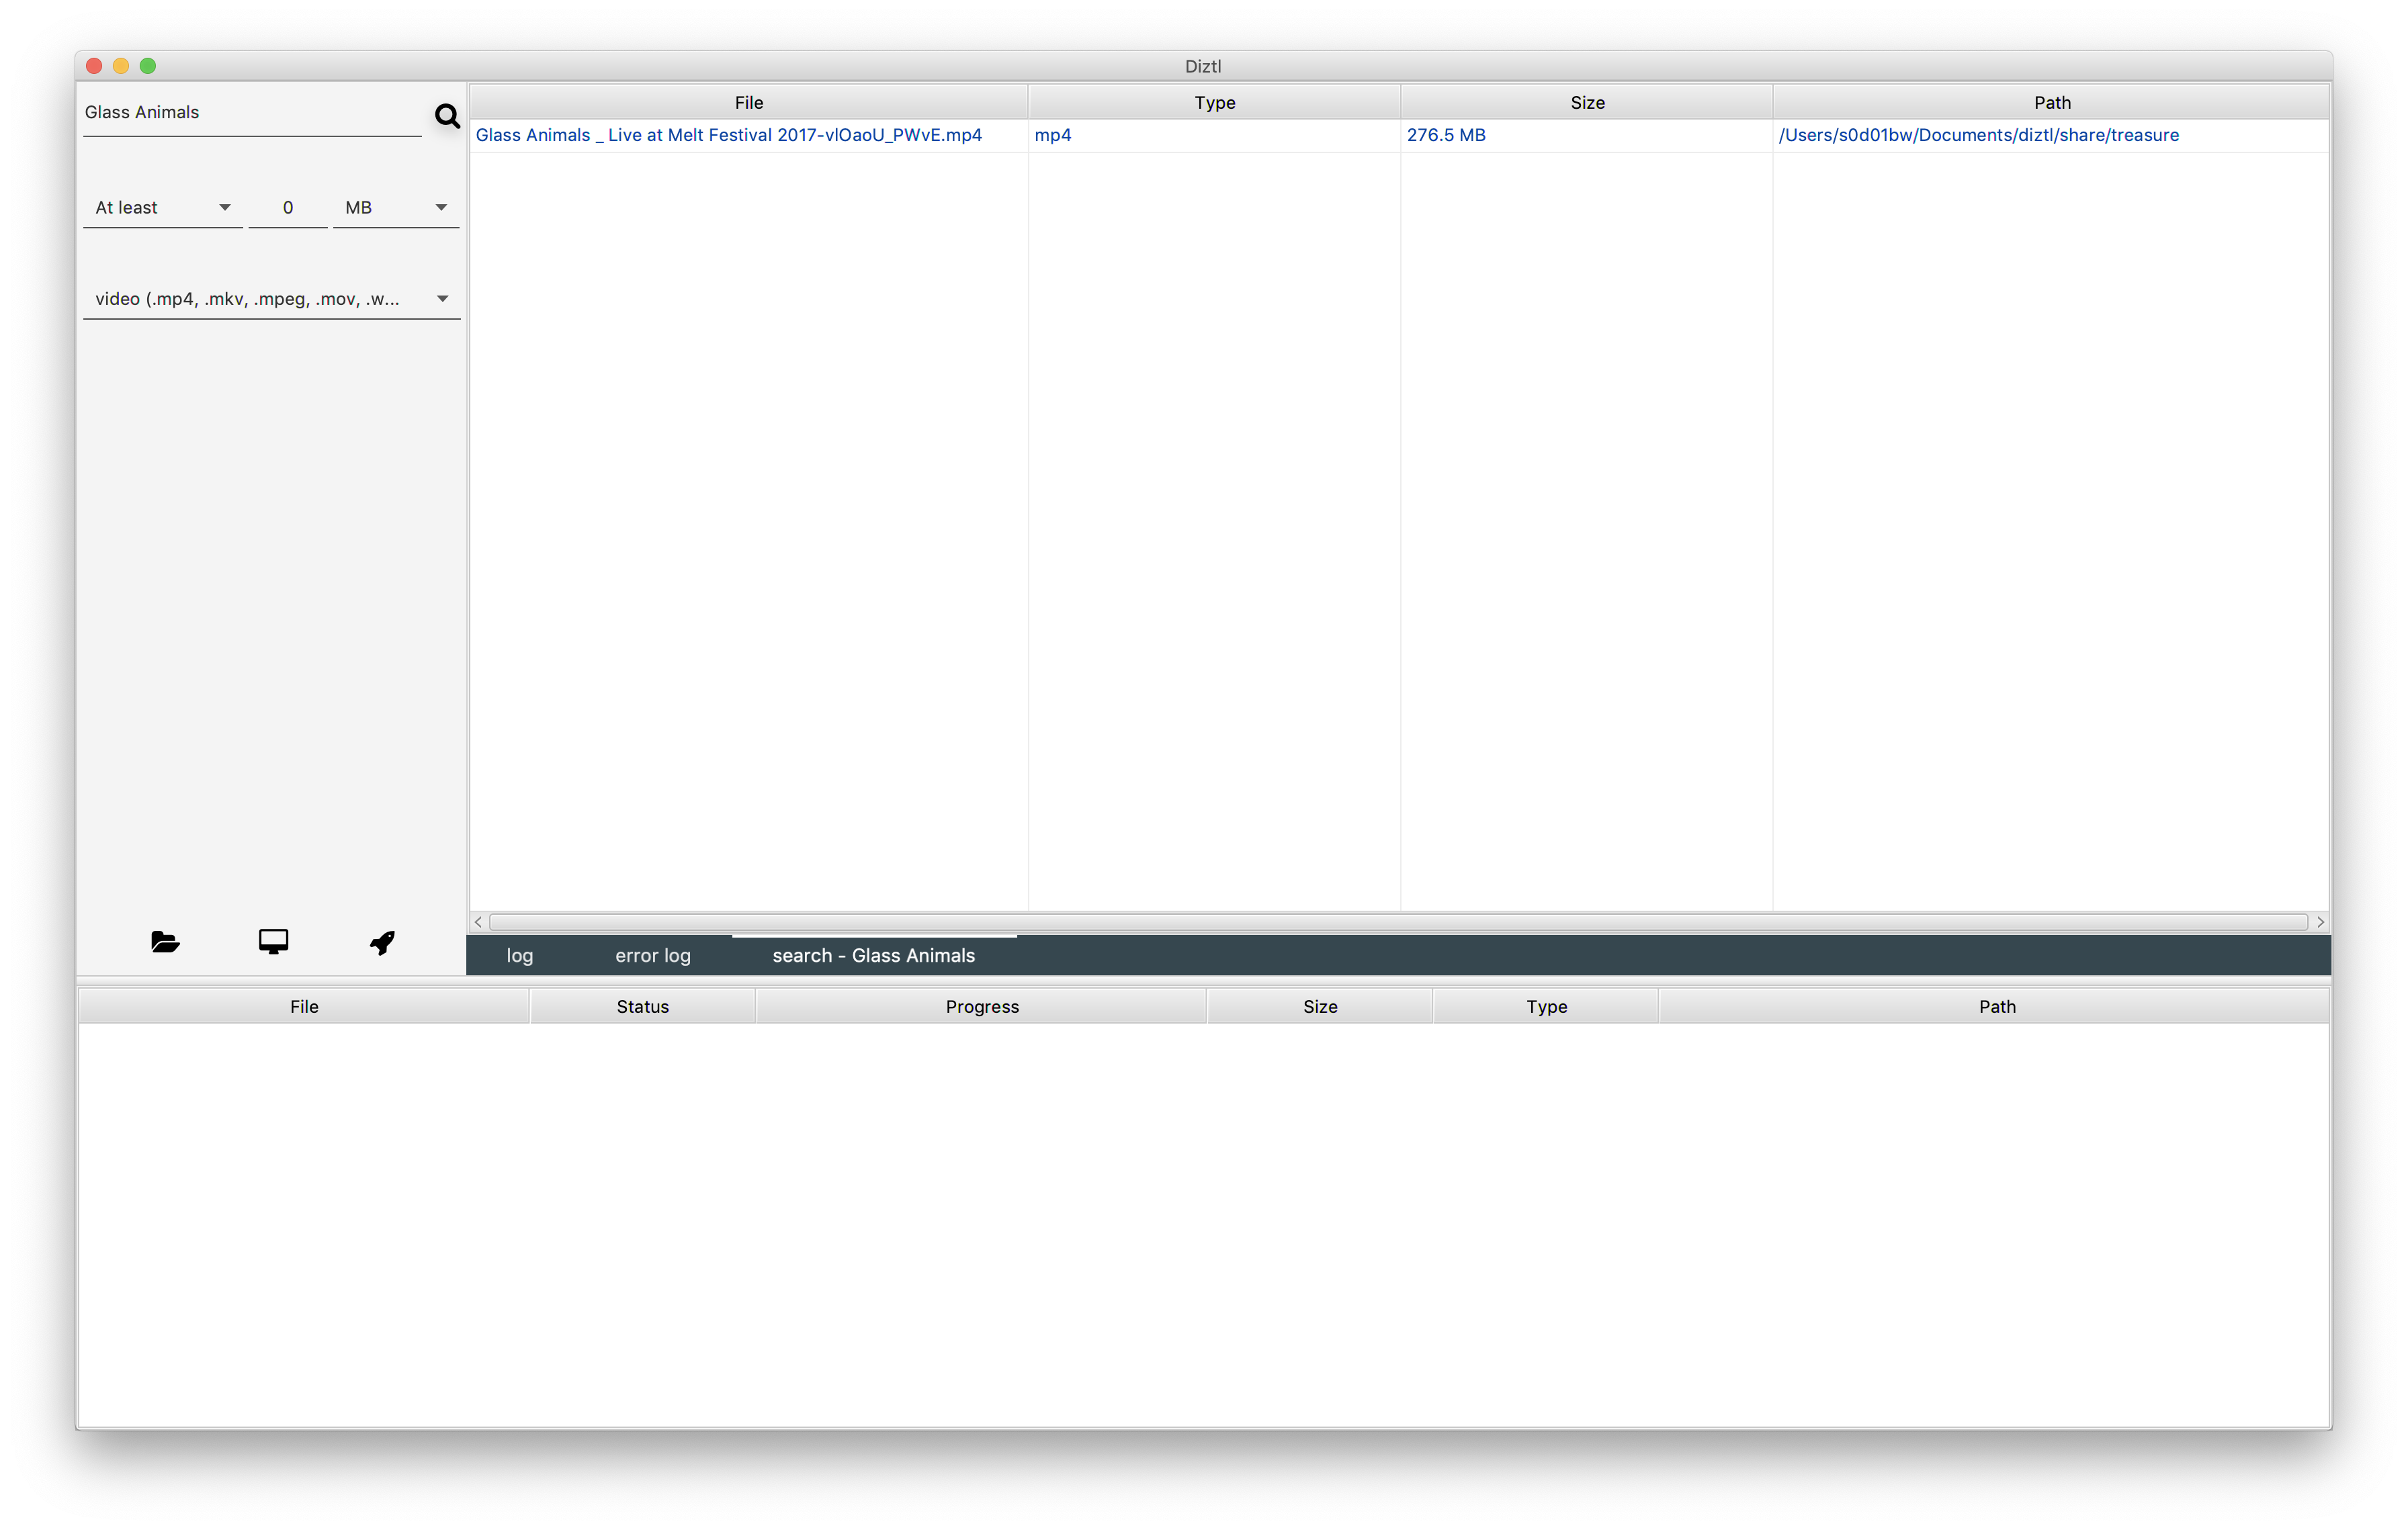Click the Status column header in downloads
The image size is (2408, 1530).
pos(642,1006)
